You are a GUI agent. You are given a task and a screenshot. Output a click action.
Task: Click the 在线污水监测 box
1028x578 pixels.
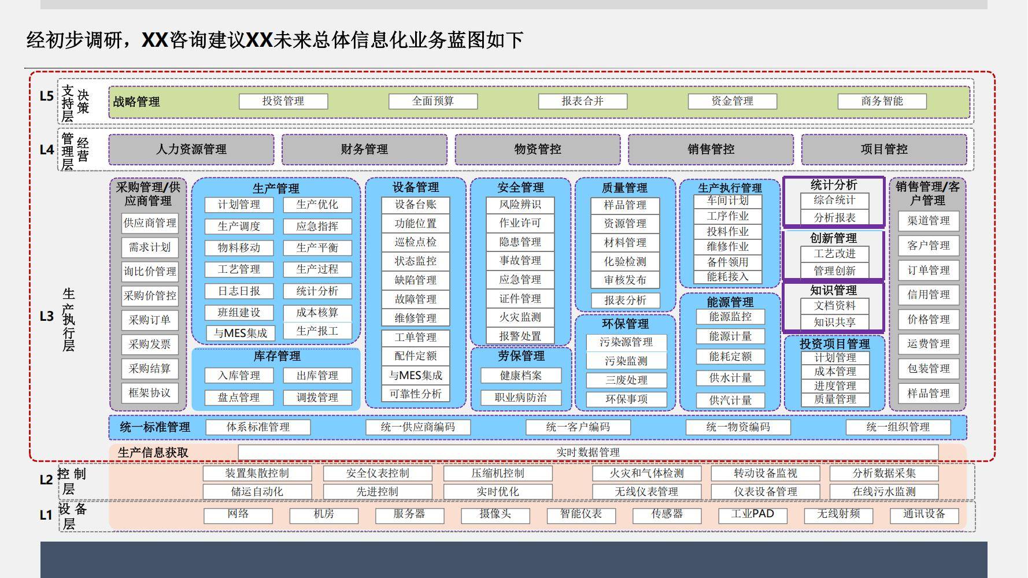pyautogui.click(x=884, y=492)
